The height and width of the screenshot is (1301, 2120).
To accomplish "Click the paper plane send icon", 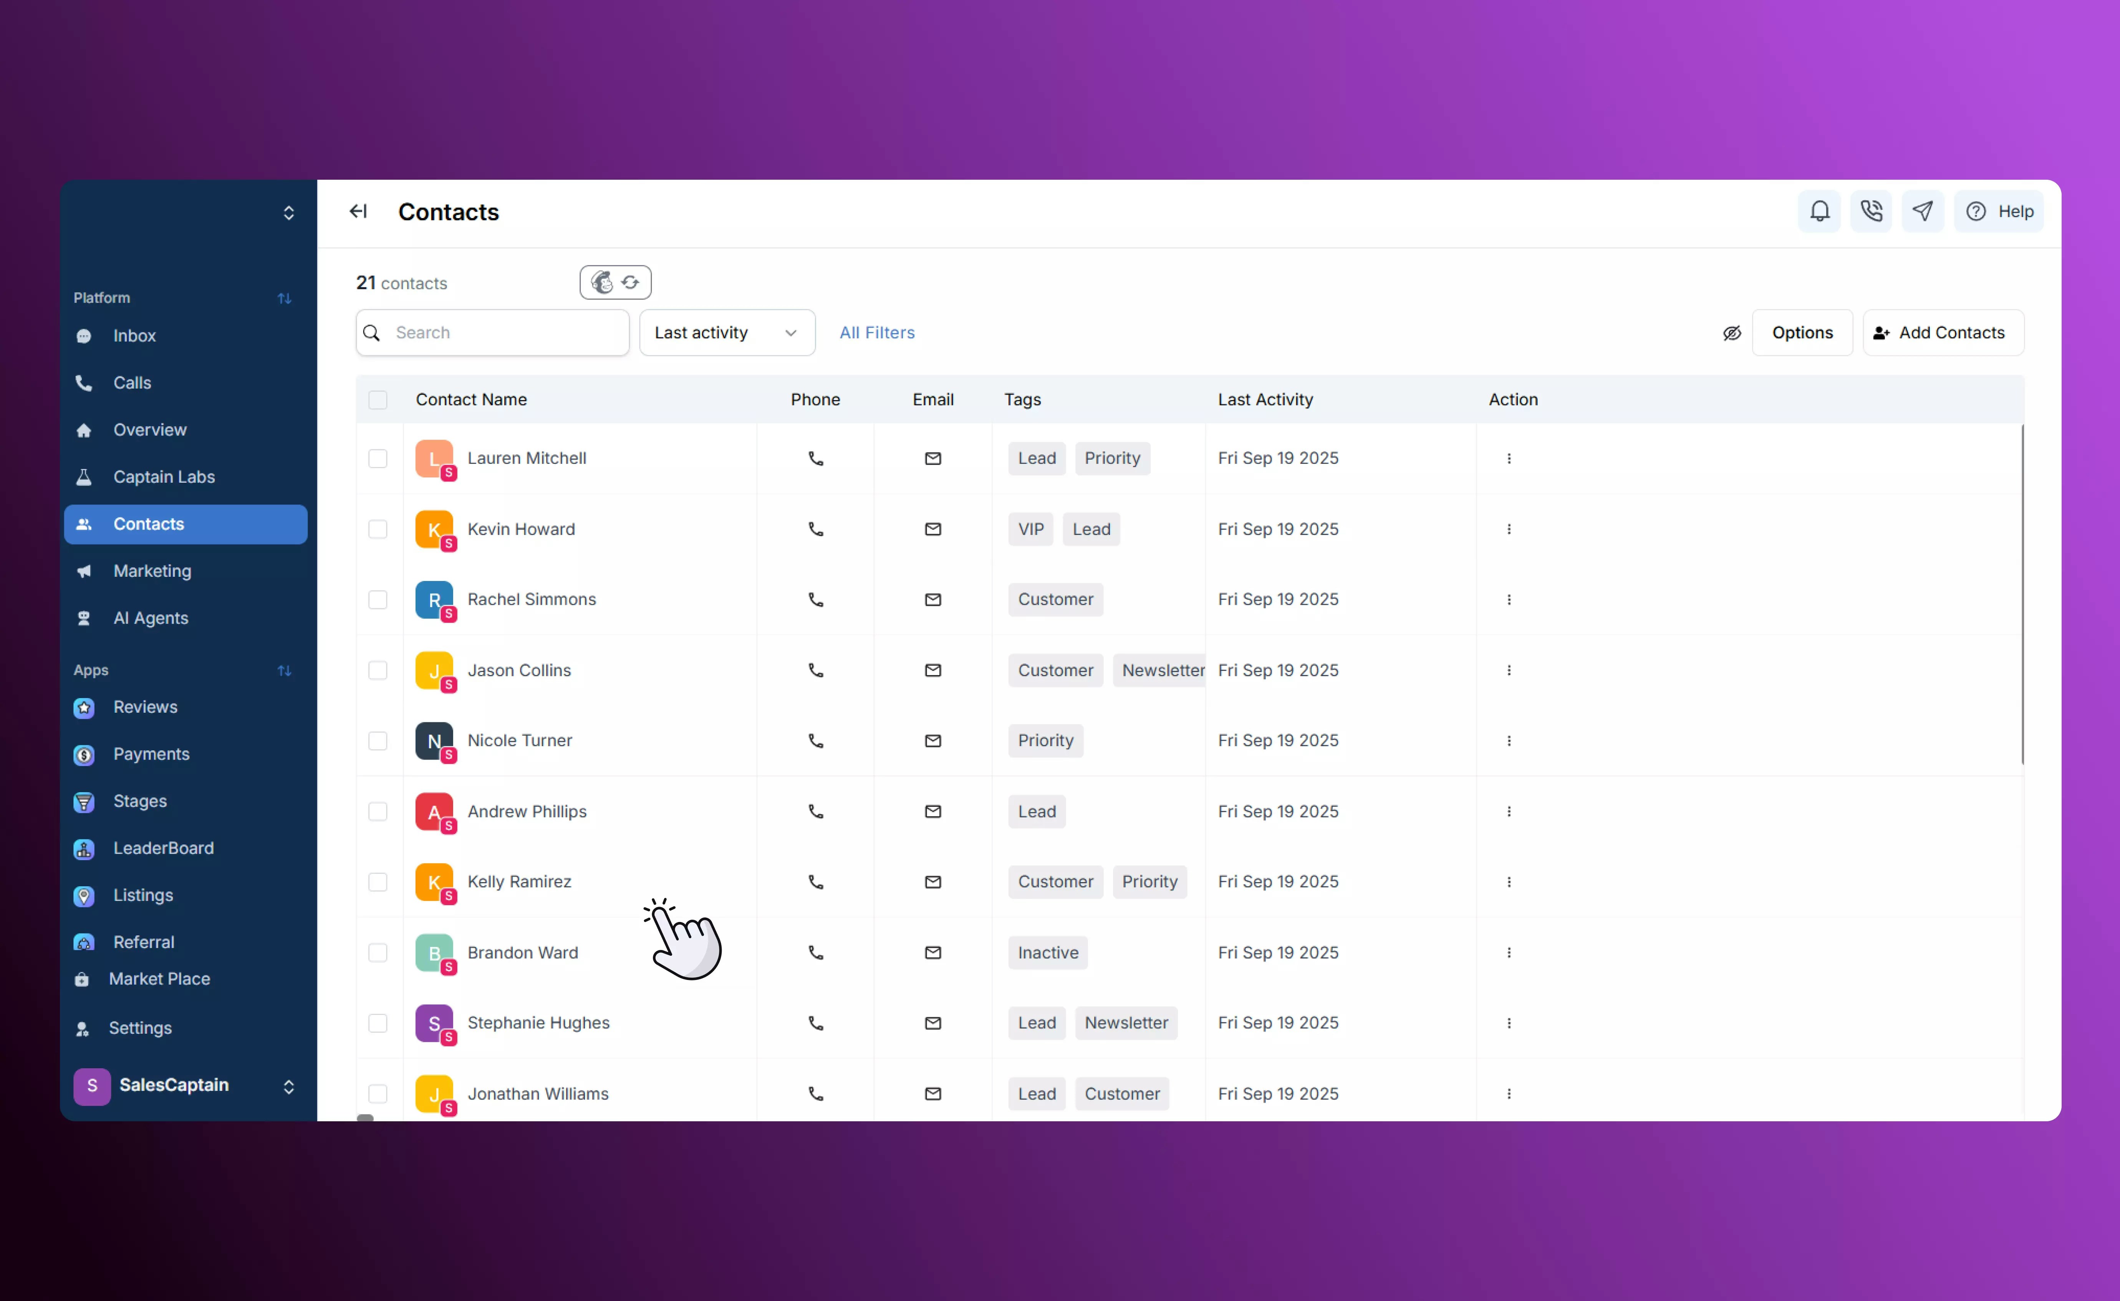I will [x=1922, y=212].
